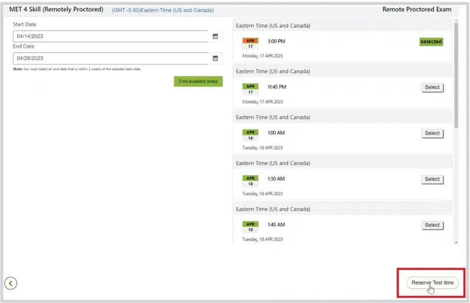This screenshot has height=303, width=470.
Task: Click the Find available times button
Action: coord(198,81)
